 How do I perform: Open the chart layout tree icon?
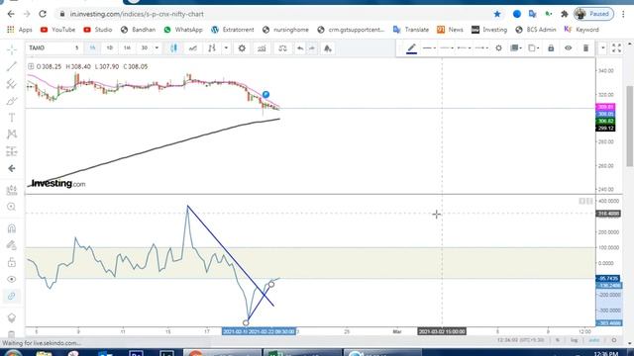(x=328, y=48)
